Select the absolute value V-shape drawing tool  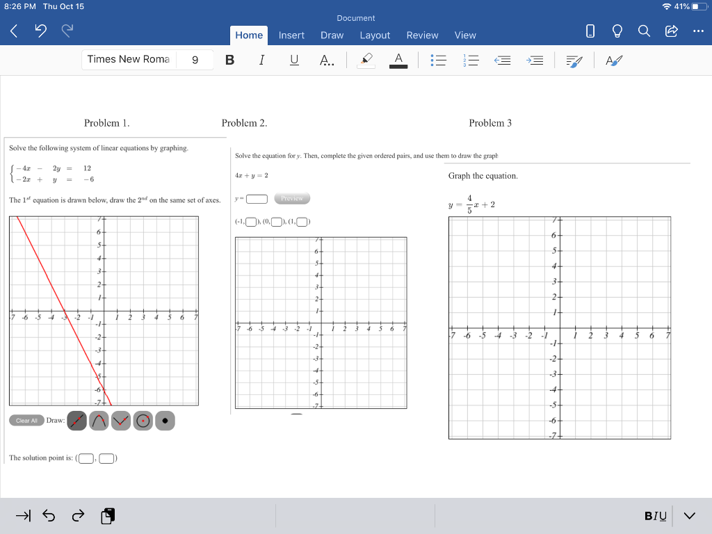pos(121,421)
